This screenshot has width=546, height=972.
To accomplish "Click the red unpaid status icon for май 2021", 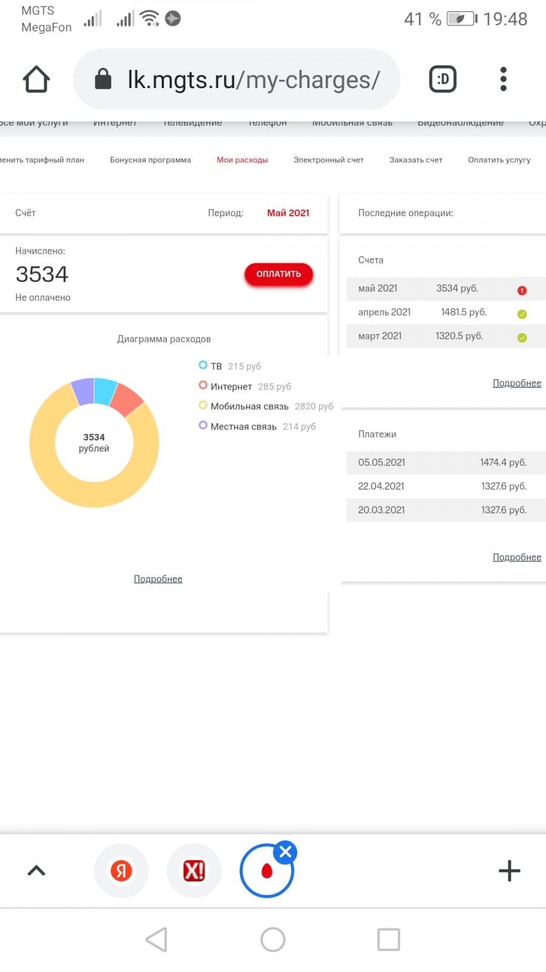I will pos(522,290).
